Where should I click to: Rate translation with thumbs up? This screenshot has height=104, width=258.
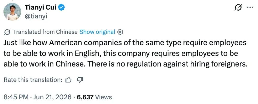(x=68, y=80)
